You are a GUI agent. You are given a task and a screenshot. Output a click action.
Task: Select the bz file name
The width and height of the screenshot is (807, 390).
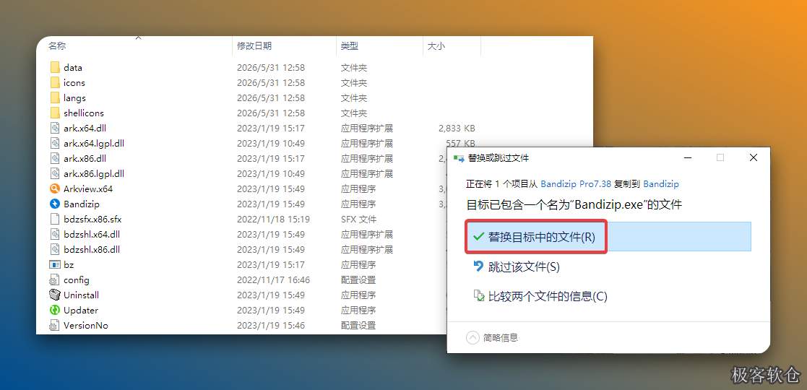click(x=69, y=264)
